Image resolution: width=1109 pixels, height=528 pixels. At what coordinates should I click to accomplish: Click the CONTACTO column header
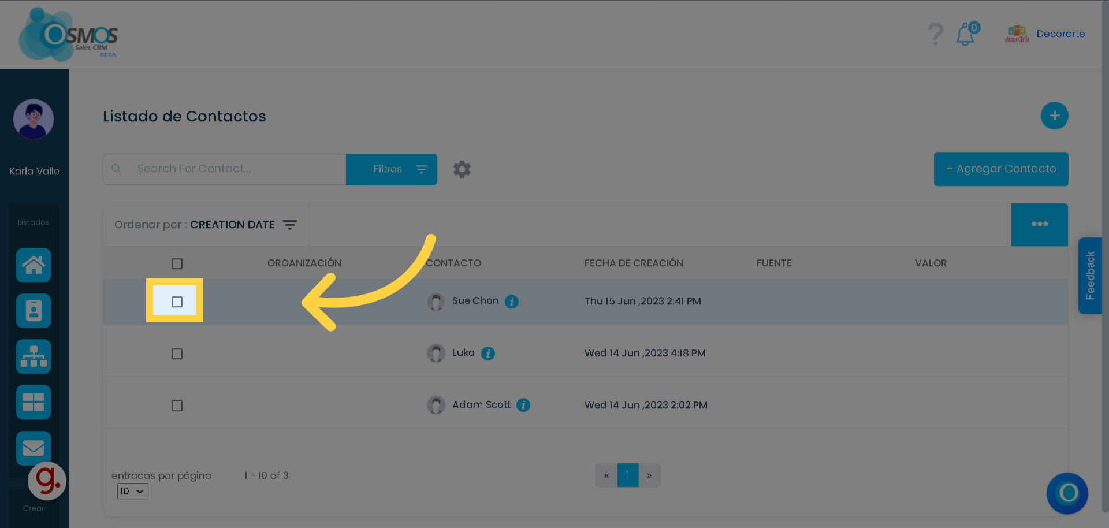tap(453, 263)
